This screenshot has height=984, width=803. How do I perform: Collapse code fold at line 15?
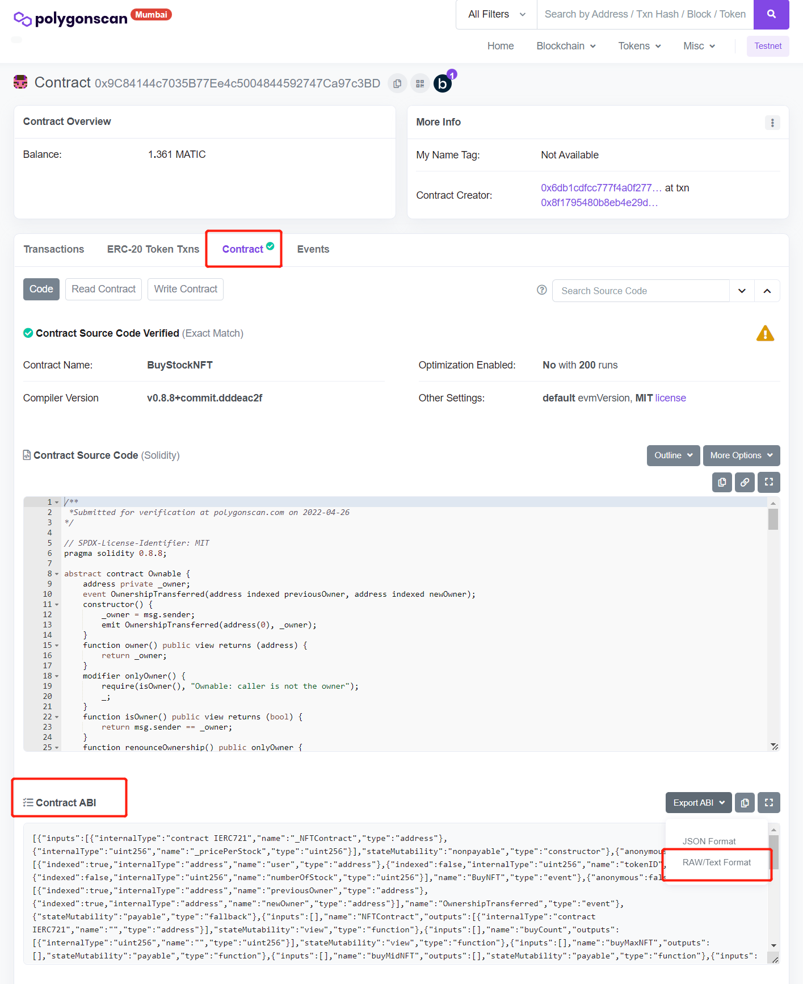57,646
